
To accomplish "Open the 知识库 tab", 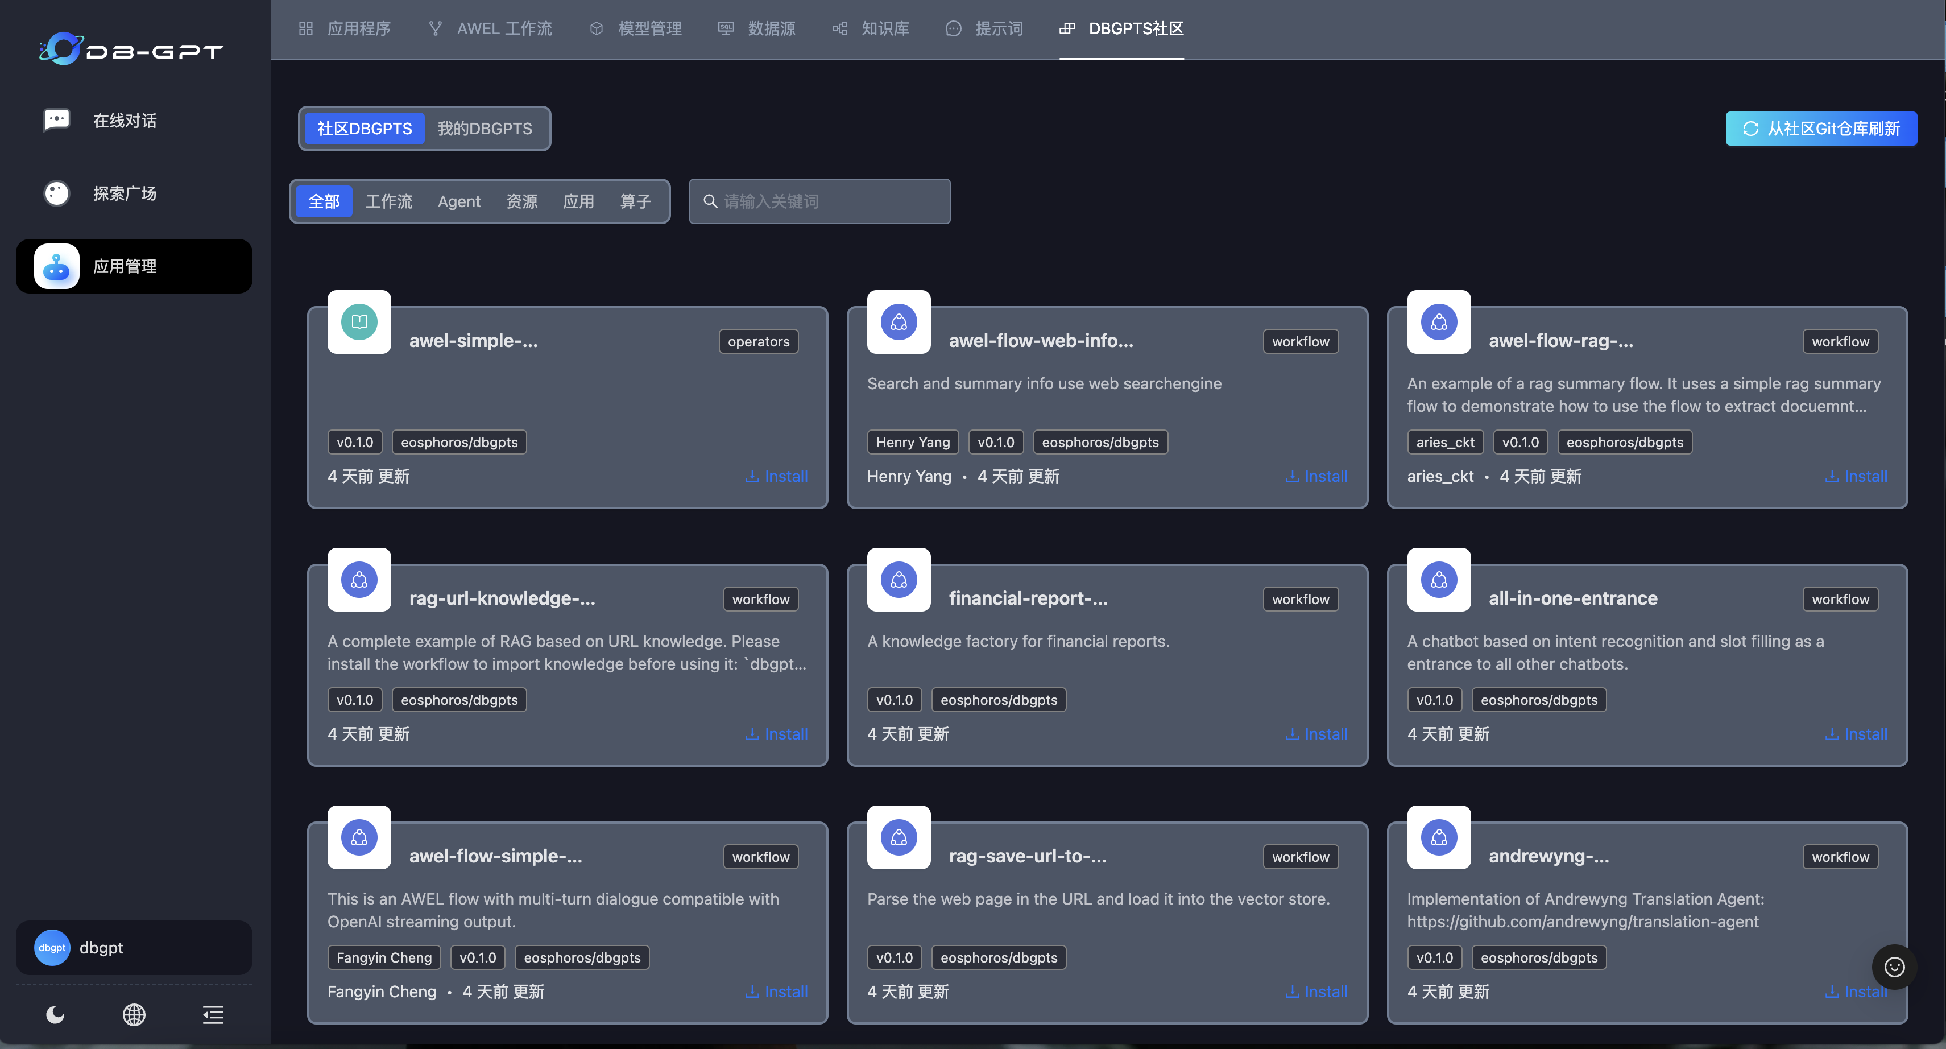I will pos(870,28).
